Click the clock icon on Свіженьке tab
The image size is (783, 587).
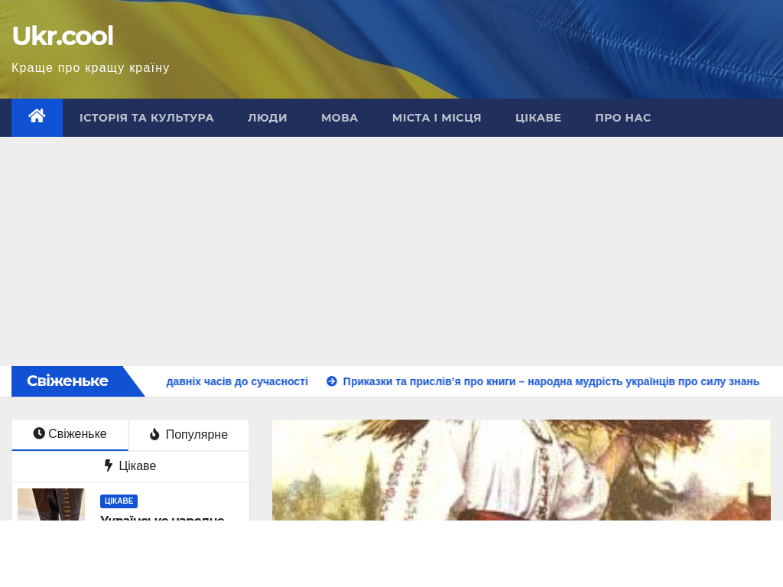pos(39,433)
